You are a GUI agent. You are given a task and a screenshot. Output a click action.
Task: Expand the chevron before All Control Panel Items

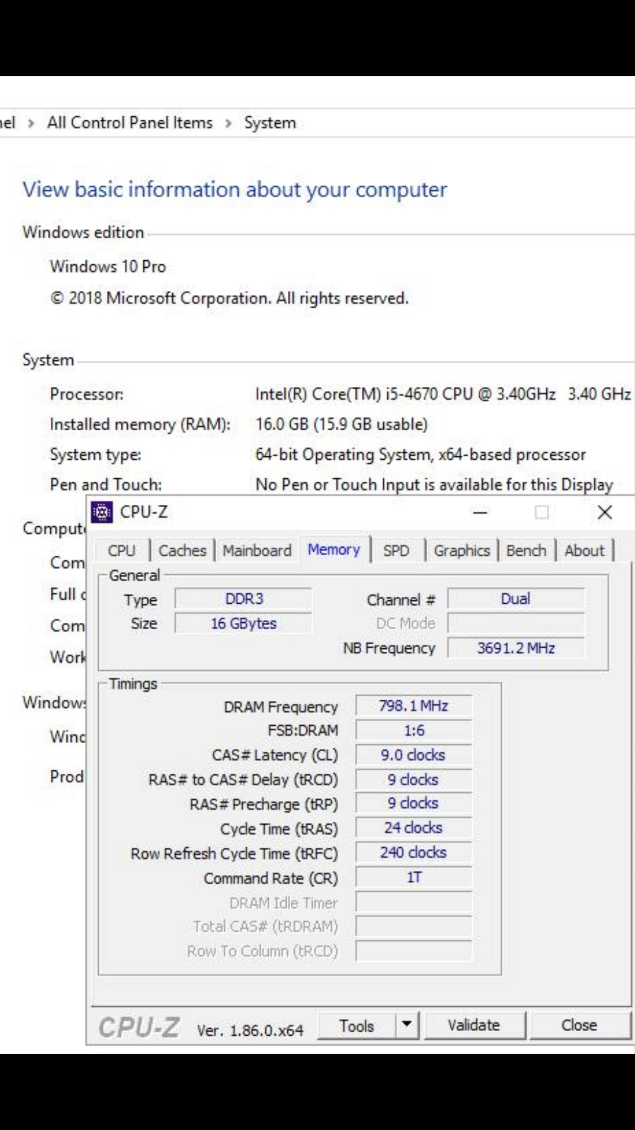(31, 123)
